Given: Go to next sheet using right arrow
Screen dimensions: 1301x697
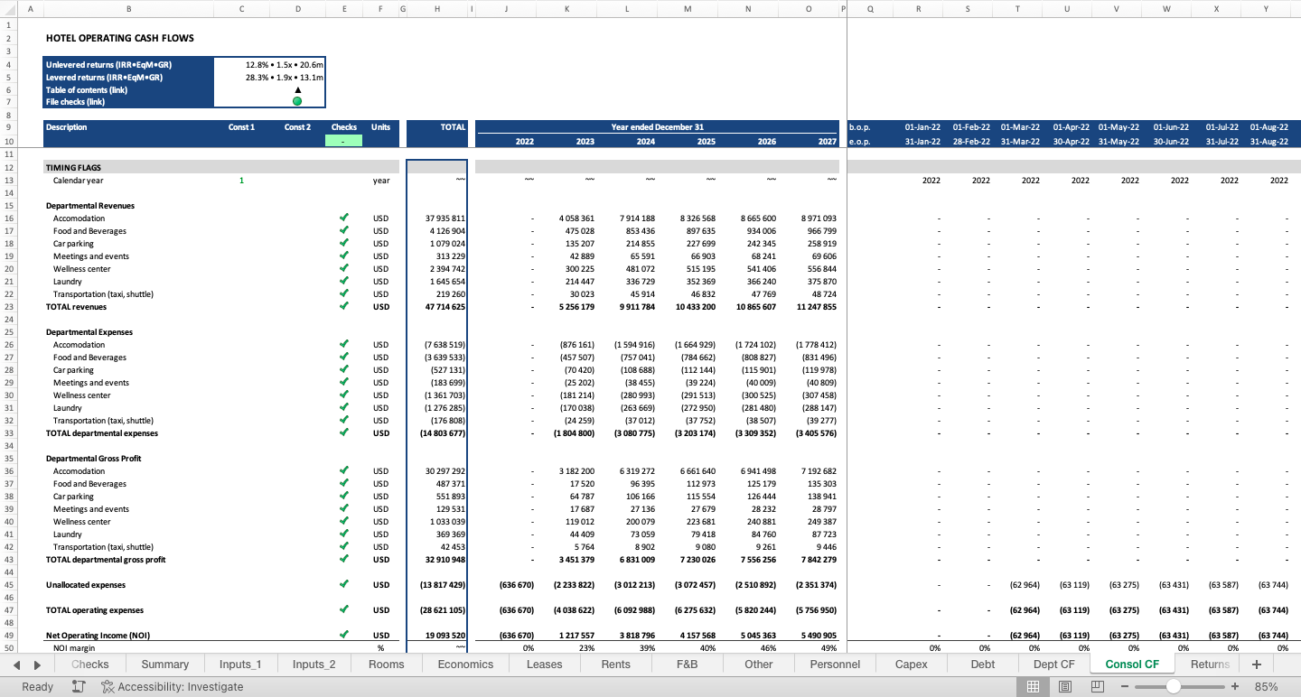Looking at the screenshot, I should (37, 664).
